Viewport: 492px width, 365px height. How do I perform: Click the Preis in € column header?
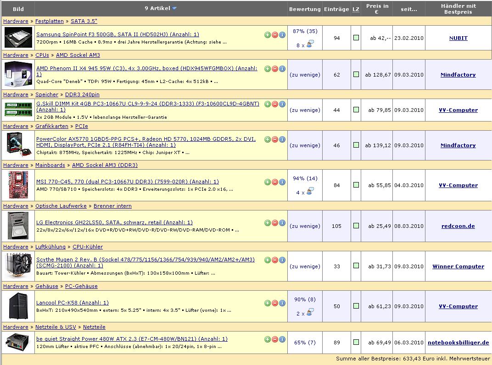click(x=377, y=9)
